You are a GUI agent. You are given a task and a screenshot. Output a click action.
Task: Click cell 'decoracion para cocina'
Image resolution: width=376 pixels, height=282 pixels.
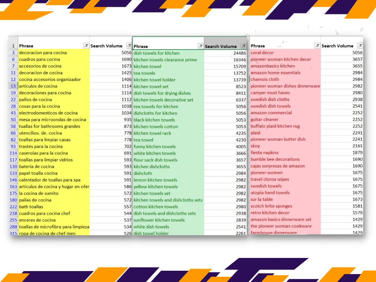pos(54,53)
